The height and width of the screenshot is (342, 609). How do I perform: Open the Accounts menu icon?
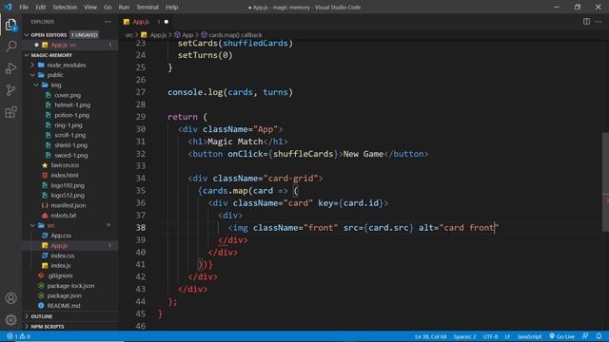[x=10, y=298]
